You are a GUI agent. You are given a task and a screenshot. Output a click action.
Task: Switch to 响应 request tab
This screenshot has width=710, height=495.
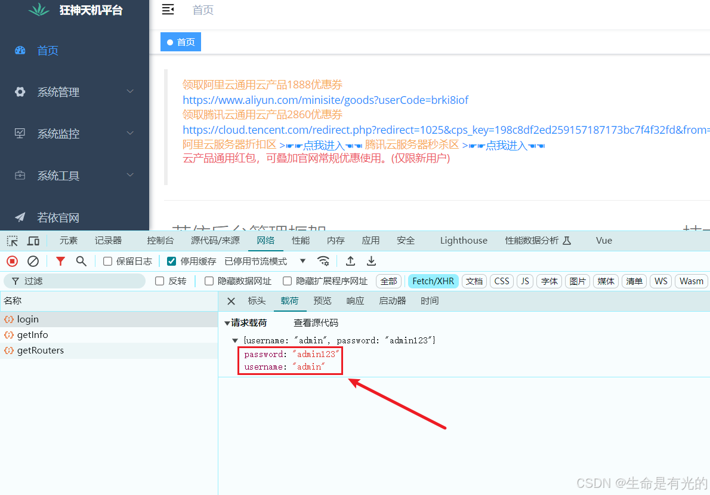pos(356,301)
